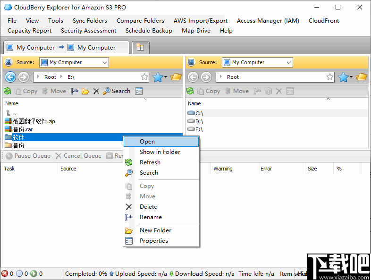Click red error count status icon
The image size is (371, 280).
tap(5, 273)
